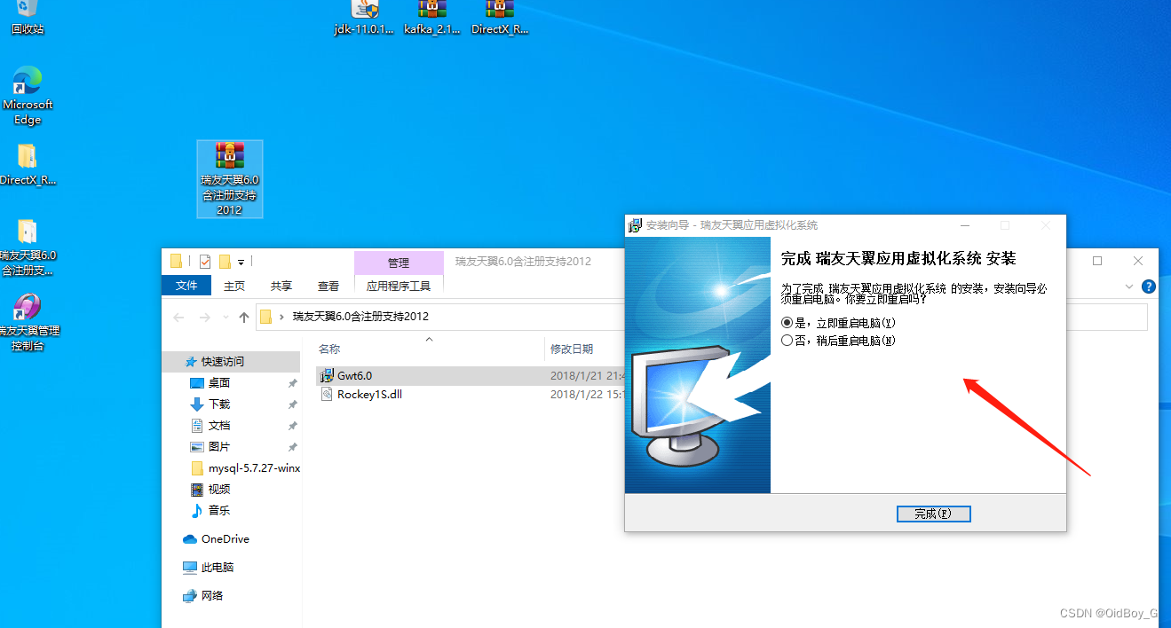Select the kafka_2.1 archive desktop icon
Screen dimensions: 1171x628
[x=432, y=18]
